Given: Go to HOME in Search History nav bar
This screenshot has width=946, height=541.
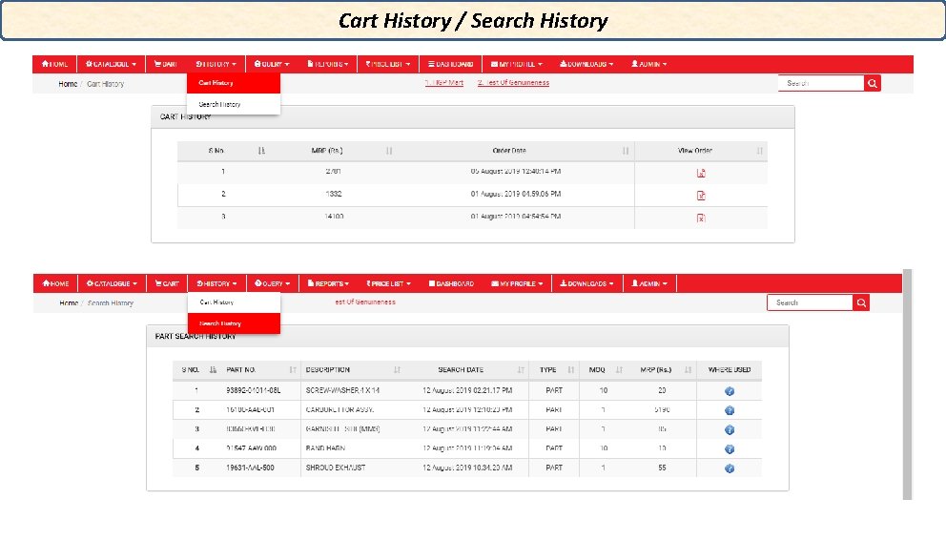Looking at the screenshot, I should [x=55, y=283].
